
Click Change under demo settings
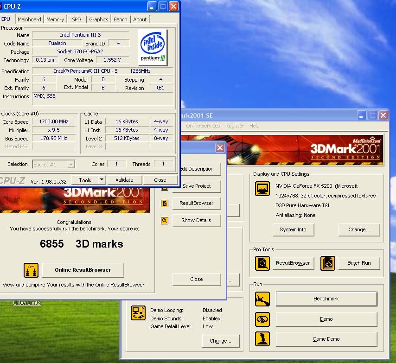(x=220, y=341)
